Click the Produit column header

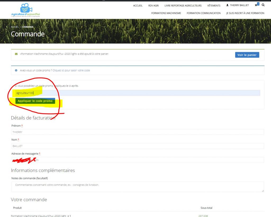point(17,208)
